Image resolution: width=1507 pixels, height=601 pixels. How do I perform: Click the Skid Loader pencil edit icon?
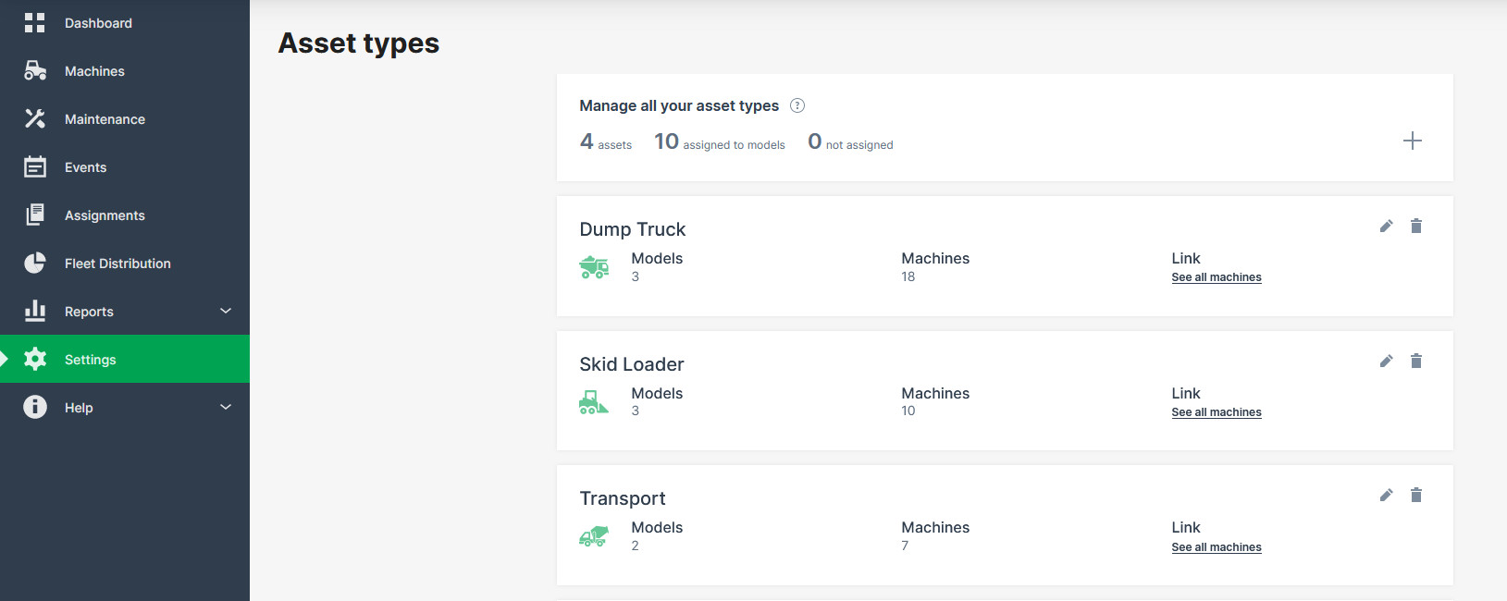1386,362
